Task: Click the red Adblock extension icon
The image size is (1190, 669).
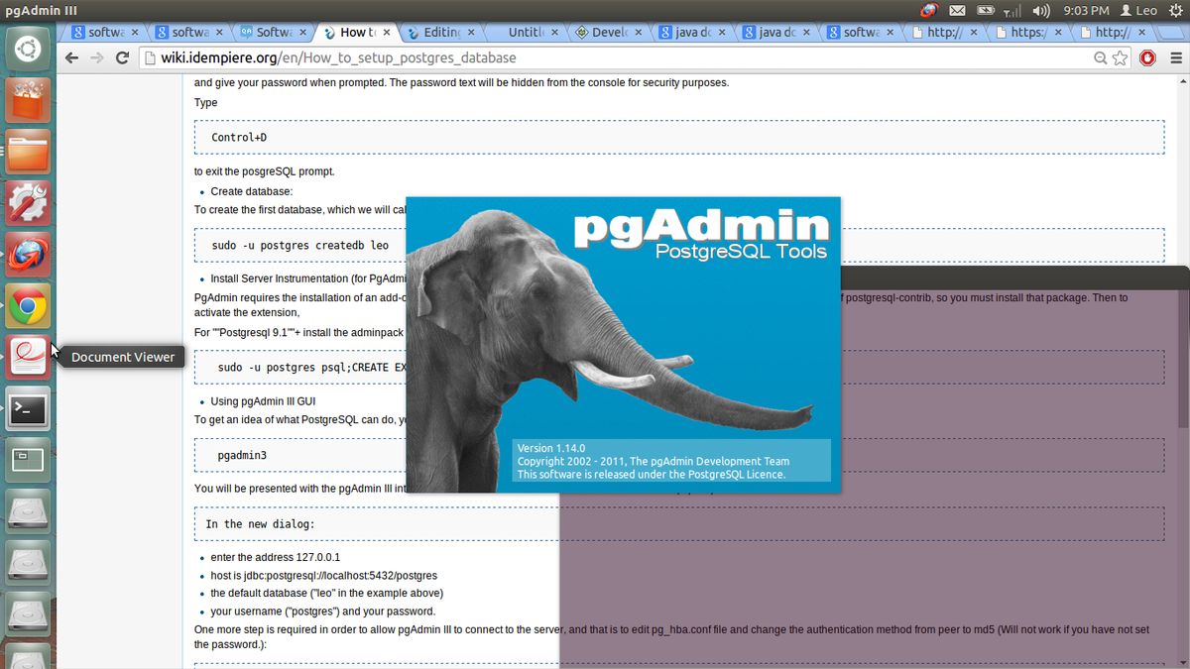Action: coord(1147,58)
